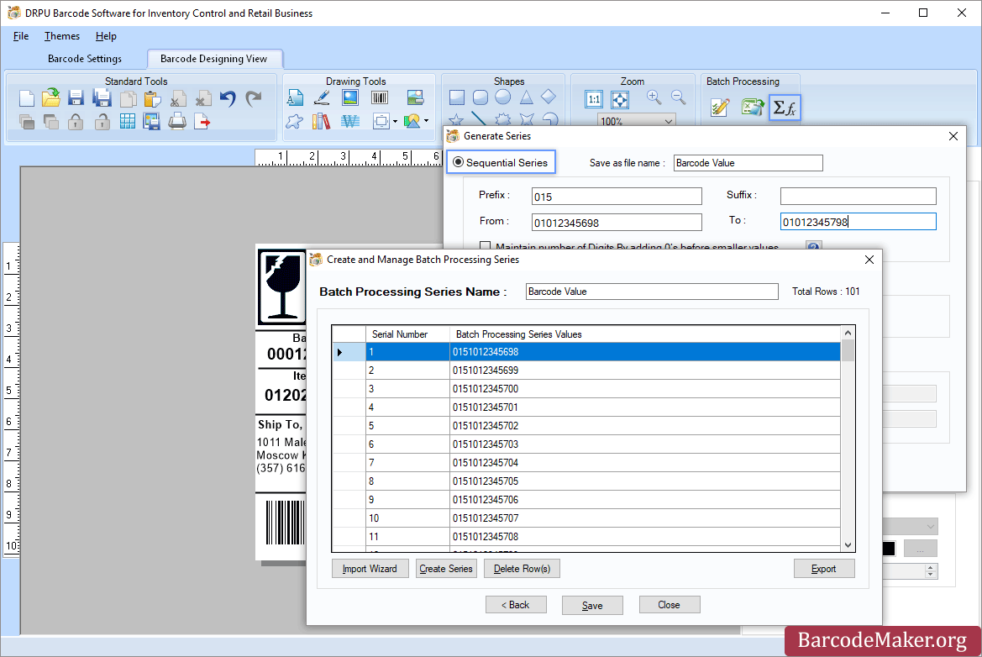Open the Themes menu

click(62, 35)
